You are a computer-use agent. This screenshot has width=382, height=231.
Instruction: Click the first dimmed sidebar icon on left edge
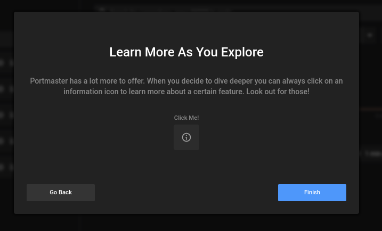click(x=2, y=63)
